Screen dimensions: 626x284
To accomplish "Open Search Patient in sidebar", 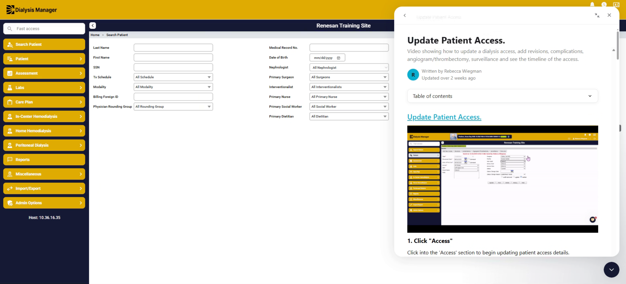I will click(44, 44).
